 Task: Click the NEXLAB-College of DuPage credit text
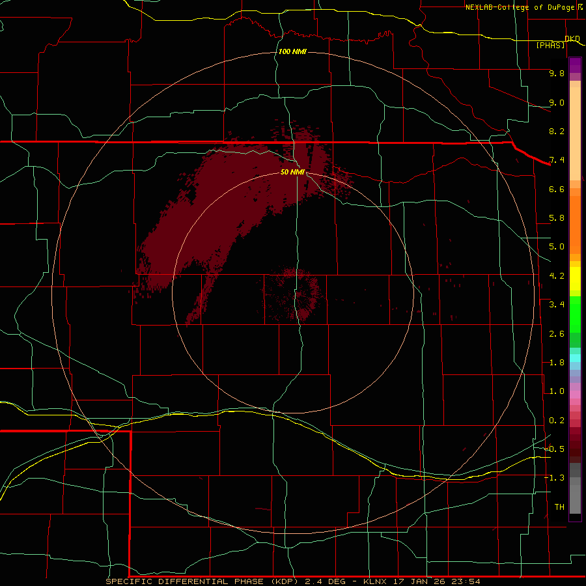pos(522,7)
